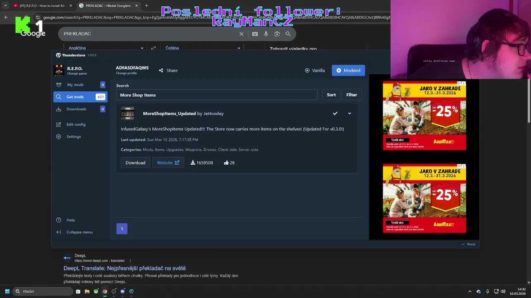531x298 pixels.
Task: Click checkmark icon on MoreShopItems_Updated
Action: [x=335, y=113]
